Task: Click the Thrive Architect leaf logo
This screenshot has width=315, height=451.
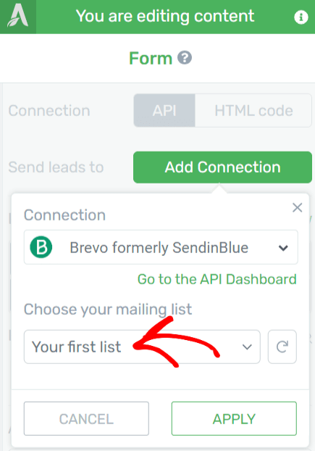Action: point(18,17)
